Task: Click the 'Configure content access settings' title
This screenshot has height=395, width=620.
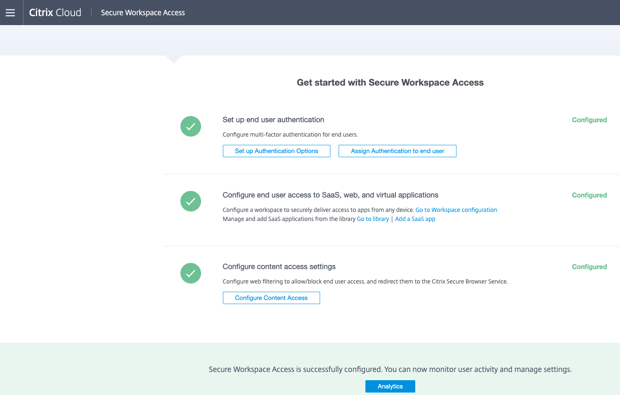Action: 279,267
